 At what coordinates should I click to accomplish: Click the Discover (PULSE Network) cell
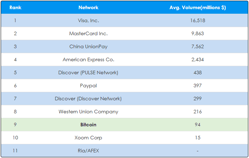click(x=88, y=72)
